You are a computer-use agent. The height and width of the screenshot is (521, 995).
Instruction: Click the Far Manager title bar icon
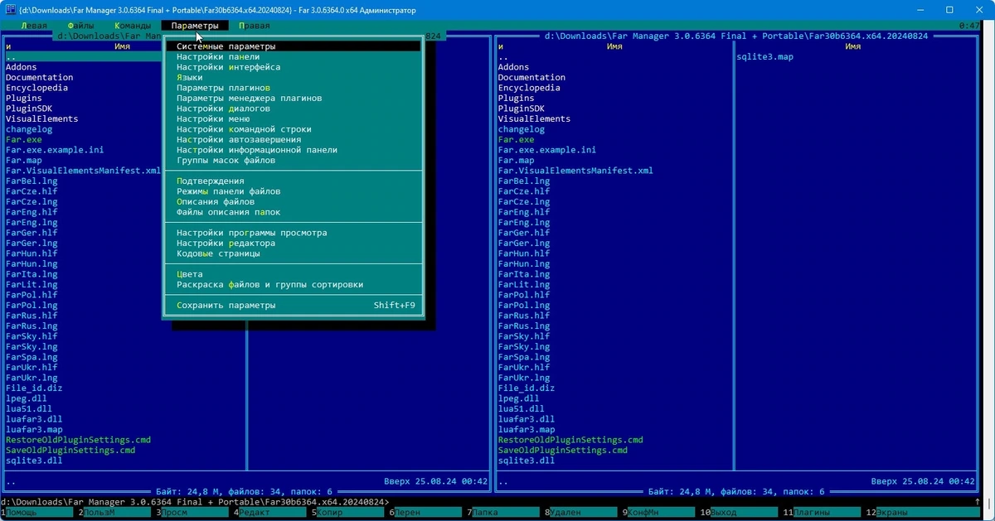tap(9, 10)
